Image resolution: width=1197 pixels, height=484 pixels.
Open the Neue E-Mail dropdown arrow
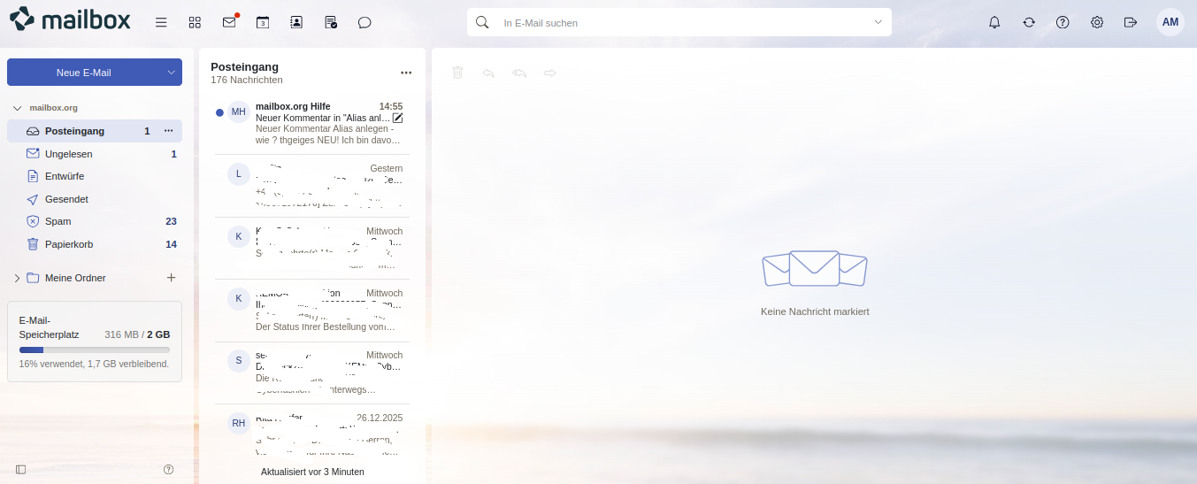click(171, 73)
